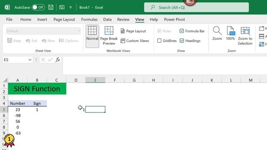This screenshot has width=267, height=150.
Task: Select row 5 header
Action: pos(4,110)
